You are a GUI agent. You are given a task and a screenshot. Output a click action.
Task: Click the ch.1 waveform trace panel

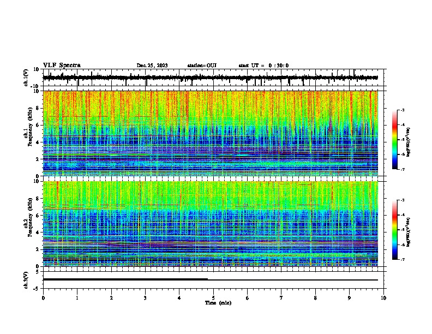click(214, 77)
